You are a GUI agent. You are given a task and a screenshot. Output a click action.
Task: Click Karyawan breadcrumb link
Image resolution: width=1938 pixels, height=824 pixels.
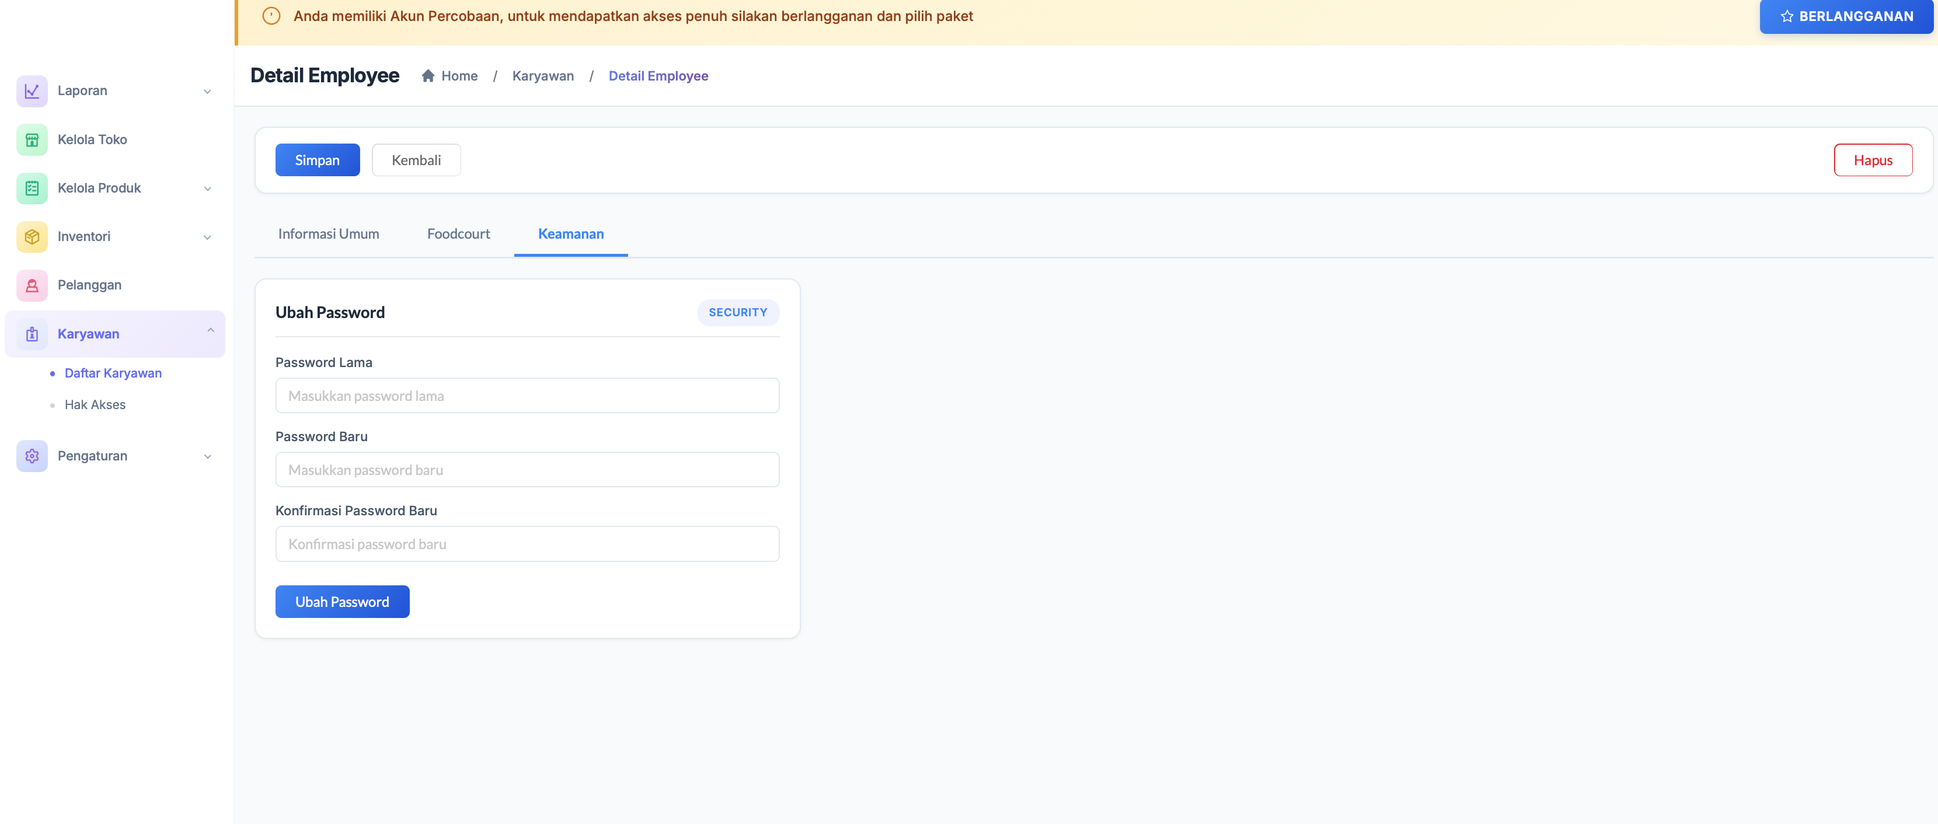coord(542,76)
